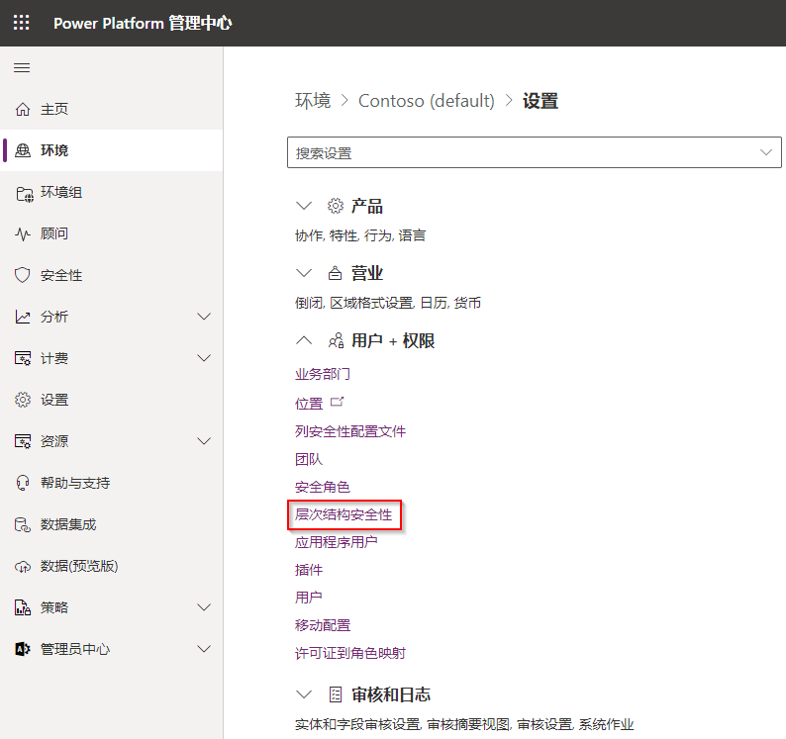Click the gear icon beside 设置 in sidebar
This screenshot has height=739, width=786.
(23, 400)
